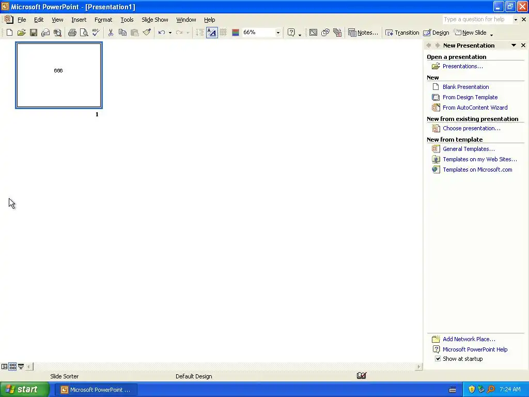Click inside the 66% zoom field

pyautogui.click(x=258, y=33)
